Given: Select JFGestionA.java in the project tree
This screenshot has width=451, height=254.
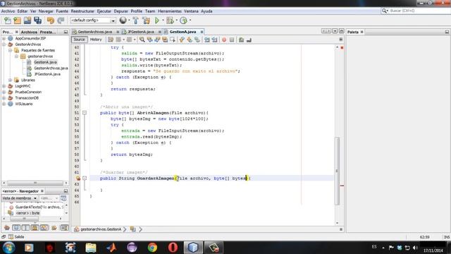Looking at the screenshot, I should pyautogui.click(x=47, y=74).
